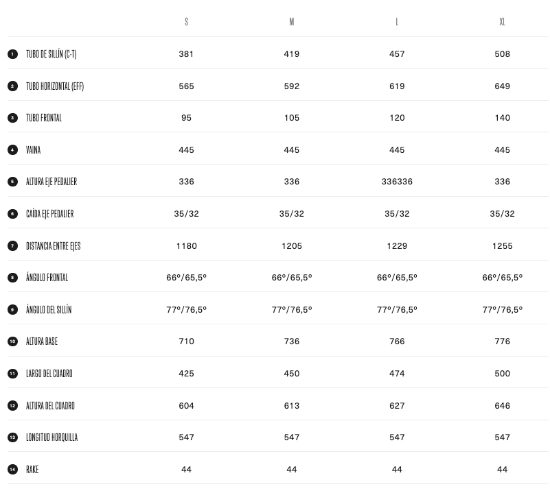Viewport: 550px width, 493px height.
Task: Select the S size column header
Action: (x=186, y=22)
